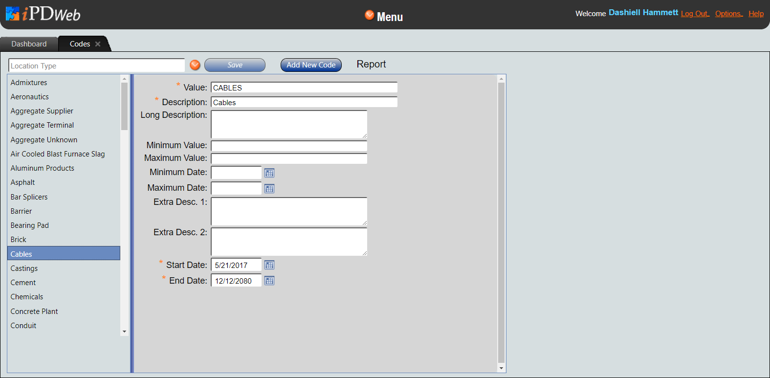Click the orange Menu icon
Image resolution: width=770 pixels, height=378 pixels.
[x=370, y=15]
